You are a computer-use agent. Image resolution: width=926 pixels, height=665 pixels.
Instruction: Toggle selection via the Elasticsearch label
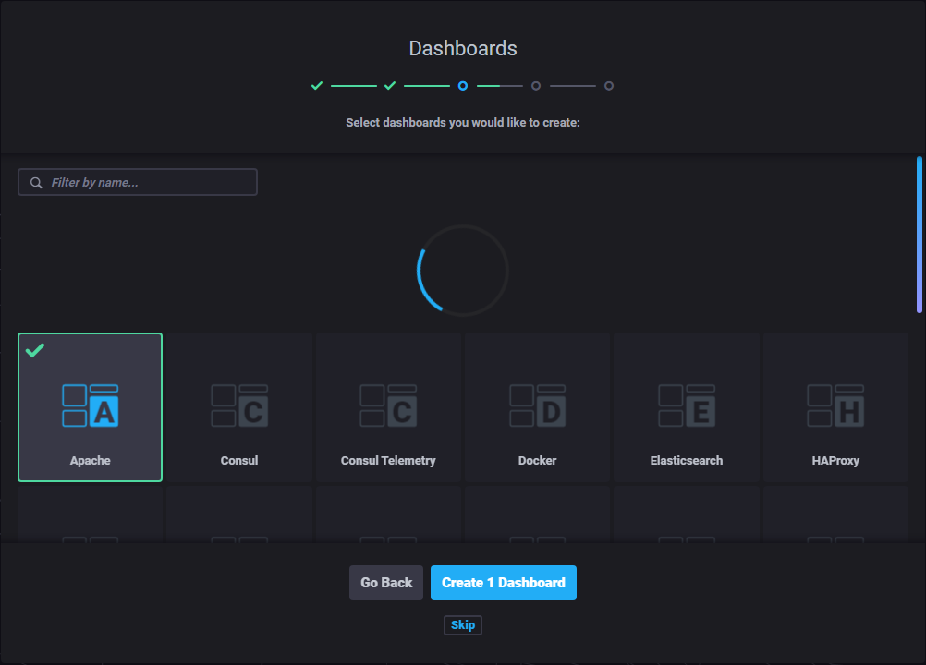pos(687,461)
